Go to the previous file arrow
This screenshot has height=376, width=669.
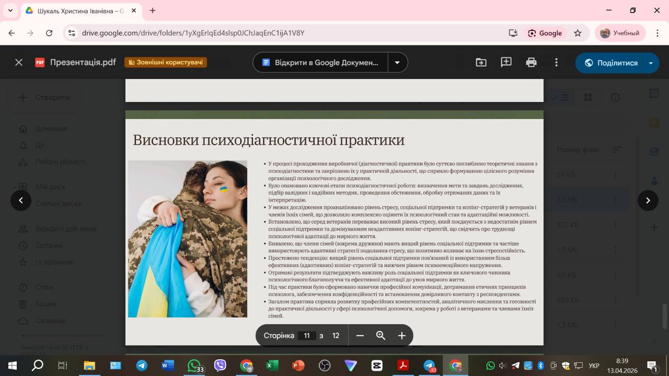coord(21,201)
